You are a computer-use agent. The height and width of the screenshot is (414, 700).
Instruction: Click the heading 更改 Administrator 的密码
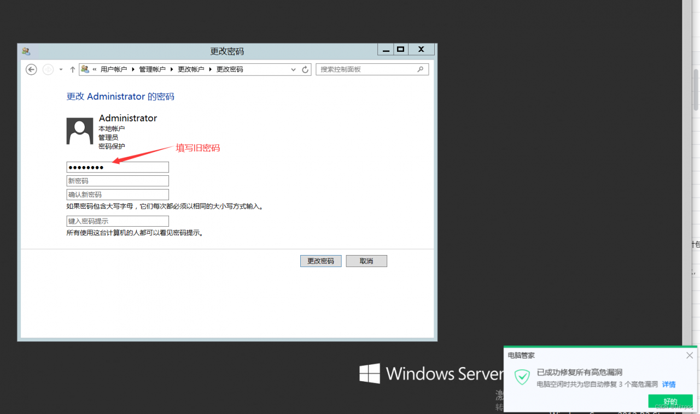point(120,97)
